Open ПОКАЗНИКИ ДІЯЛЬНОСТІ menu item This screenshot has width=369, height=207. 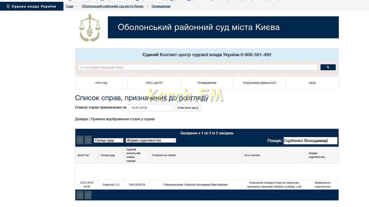pos(259,83)
